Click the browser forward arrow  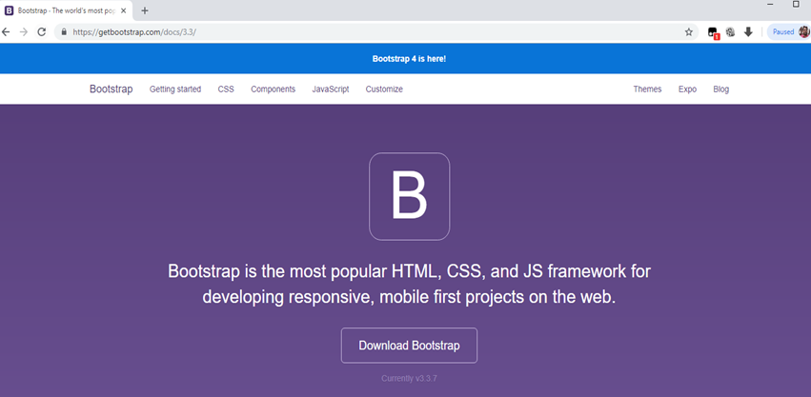point(23,32)
